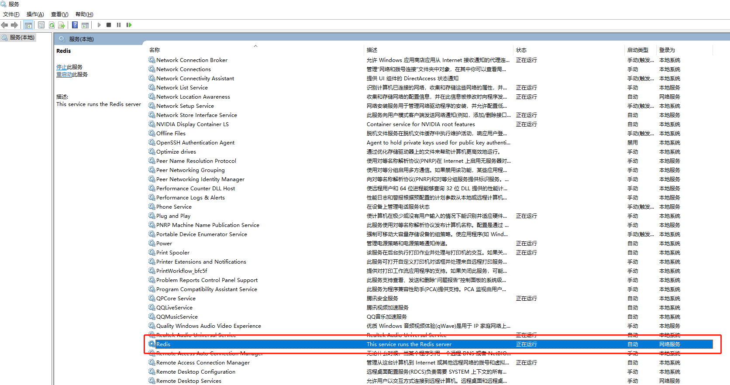Click the Export List toolbar icon

(x=62, y=25)
